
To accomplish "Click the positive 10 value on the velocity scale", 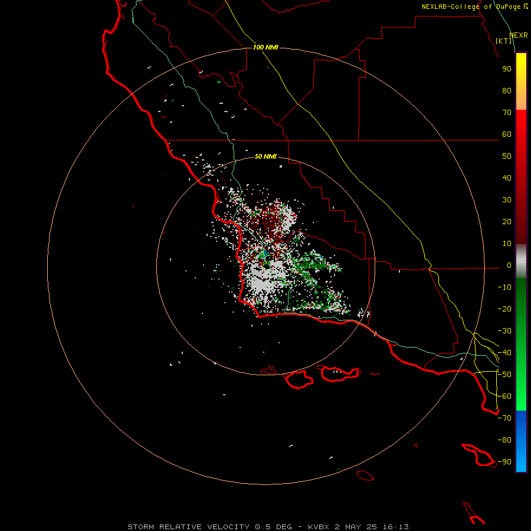I will point(507,244).
